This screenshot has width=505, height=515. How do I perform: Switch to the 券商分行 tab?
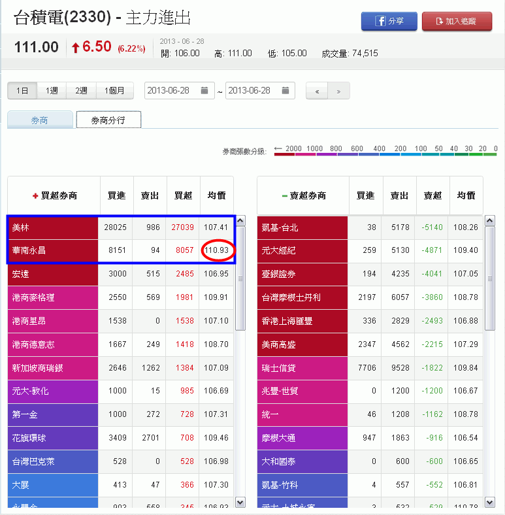point(108,120)
